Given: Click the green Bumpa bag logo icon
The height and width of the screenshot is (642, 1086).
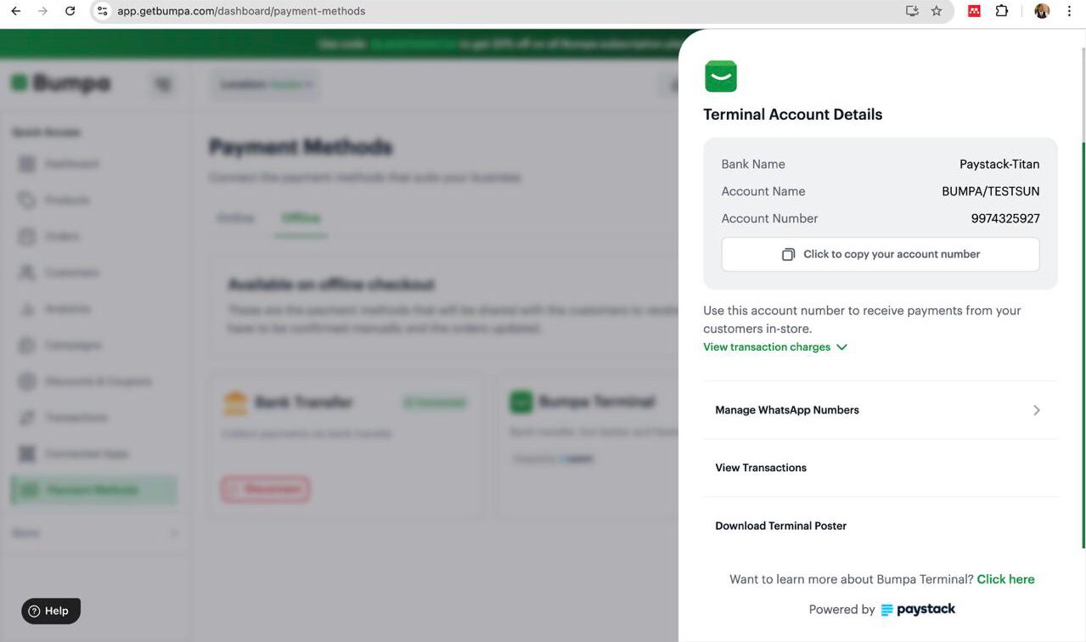Looking at the screenshot, I should [x=721, y=76].
